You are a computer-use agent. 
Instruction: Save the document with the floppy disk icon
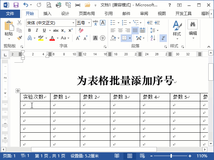(16, 5)
